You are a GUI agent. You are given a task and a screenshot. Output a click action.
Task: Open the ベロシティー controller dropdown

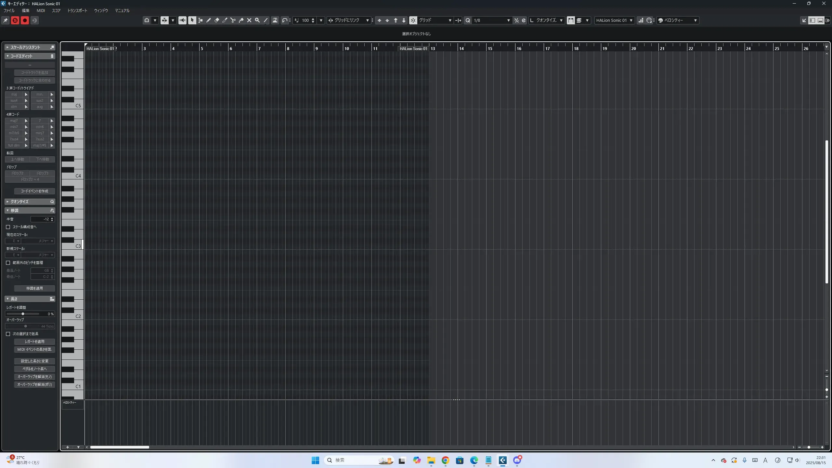click(695, 20)
